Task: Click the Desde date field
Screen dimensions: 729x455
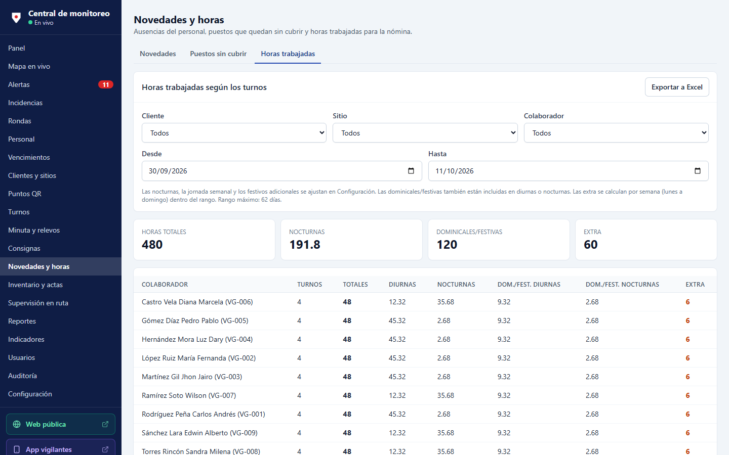Action: click(282, 171)
